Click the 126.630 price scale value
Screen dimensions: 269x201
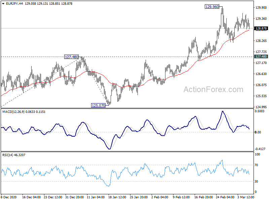point(261,74)
